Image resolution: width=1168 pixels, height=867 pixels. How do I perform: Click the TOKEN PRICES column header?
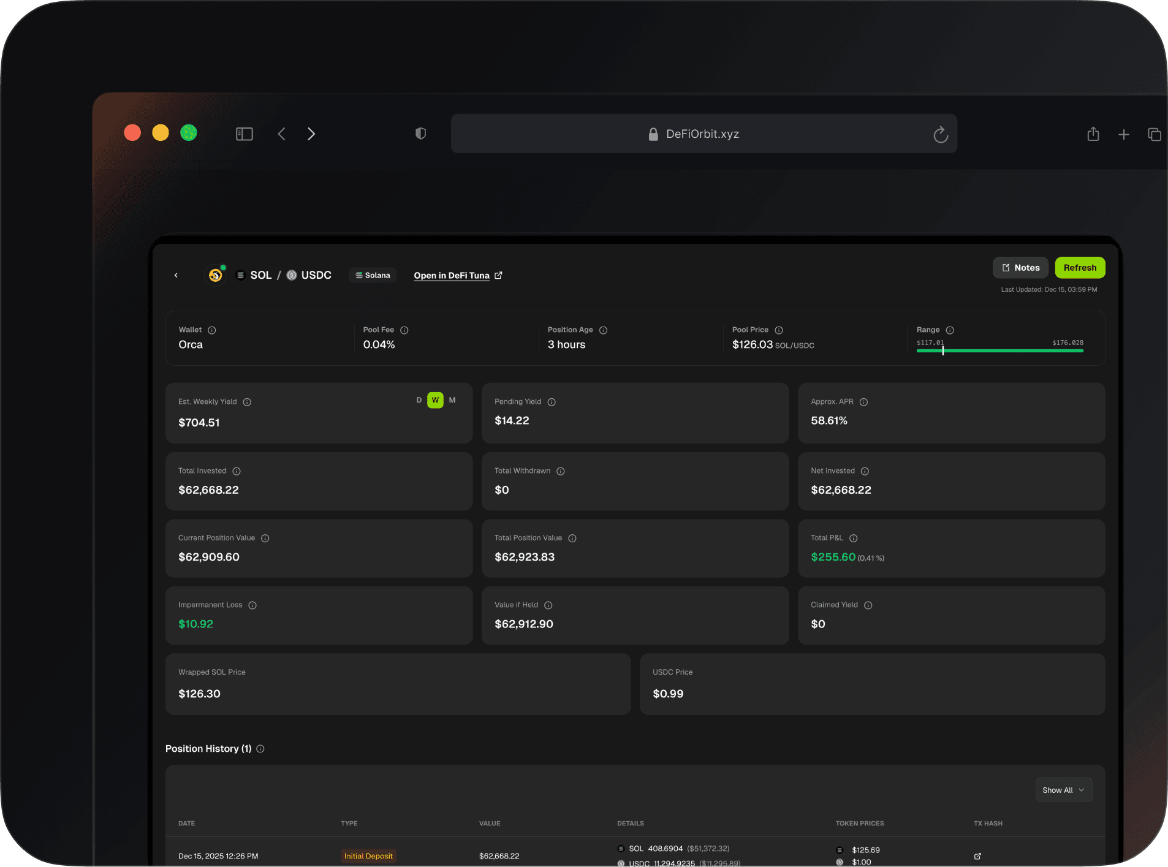click(x=860, y=823)
